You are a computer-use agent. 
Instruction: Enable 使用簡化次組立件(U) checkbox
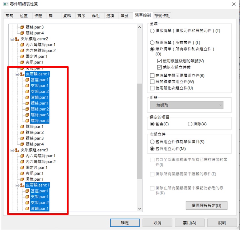tap(152, 88)
